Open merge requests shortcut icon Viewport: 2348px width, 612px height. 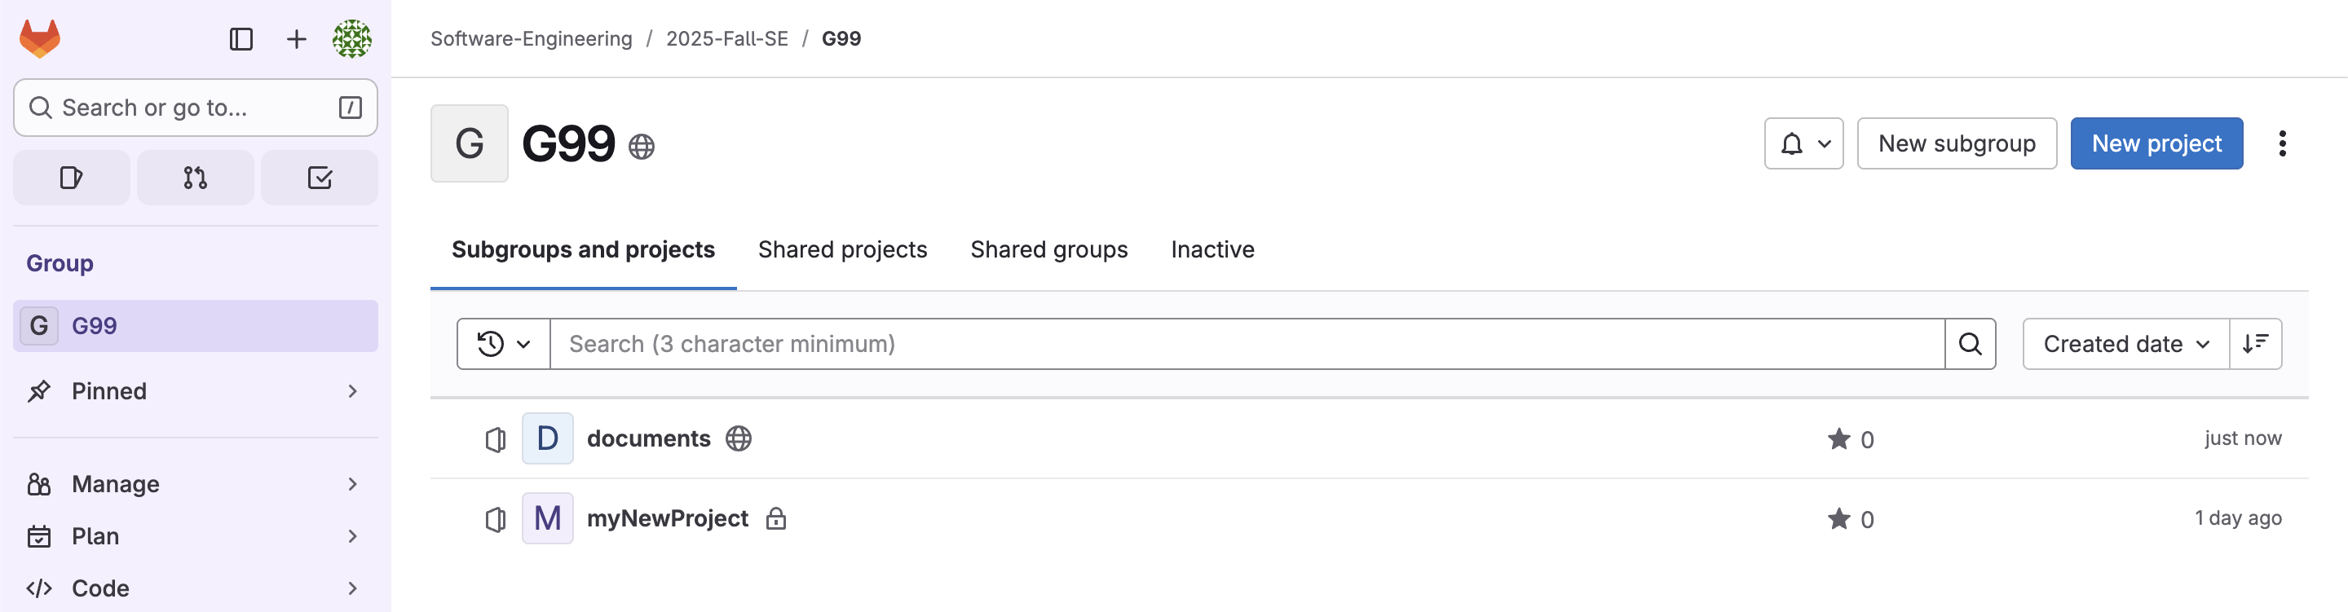pyautogui.click(x=195, y=178)
